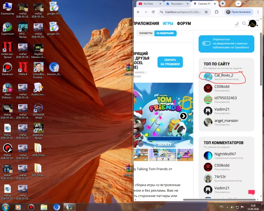This screenshot has height=211, width=264.
Task: Open the Иван (Работа) browser profile shortcut
Action: pyautogui.click(x=7, y=91)
